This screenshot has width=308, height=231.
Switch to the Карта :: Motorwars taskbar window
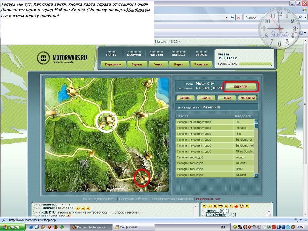[91, 227]
